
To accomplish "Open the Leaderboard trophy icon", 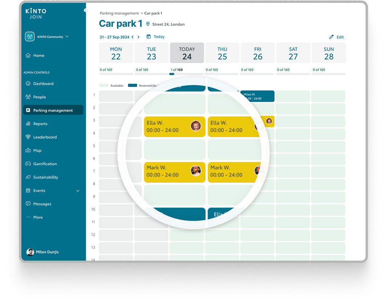I will 28,137.
